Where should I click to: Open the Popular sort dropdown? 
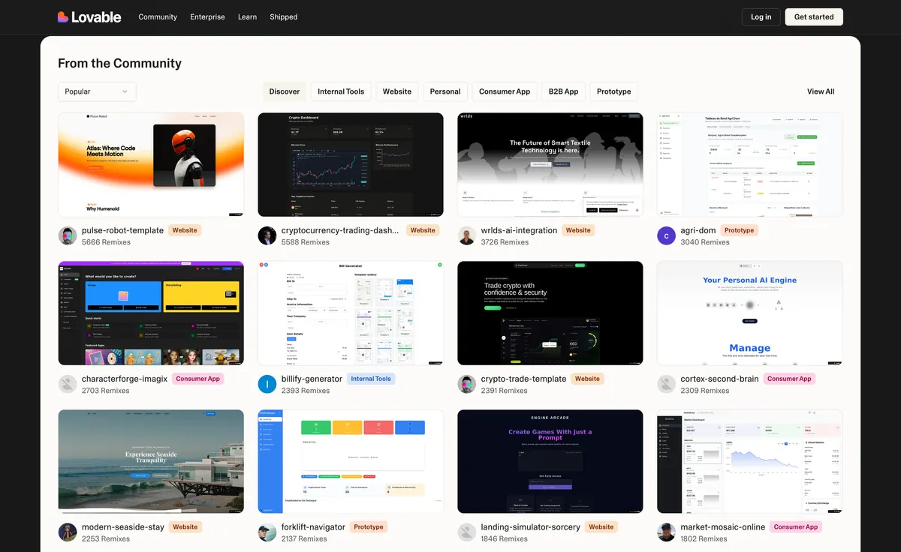tap(97, 91)
